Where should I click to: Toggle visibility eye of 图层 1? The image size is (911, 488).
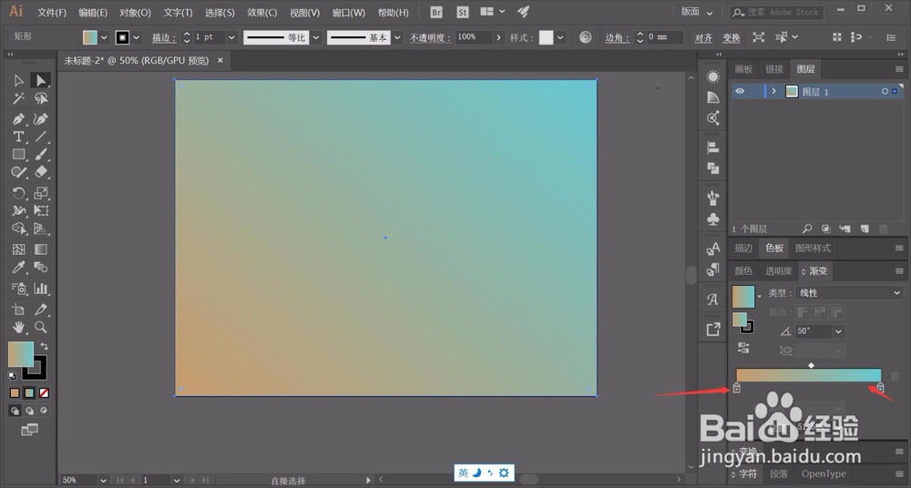740,91
